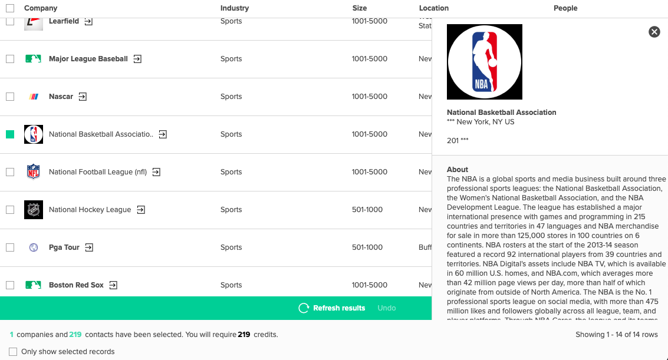Click the NFL shield logo
The height and width of the screenshot is (360, 668).
[33, 172]
